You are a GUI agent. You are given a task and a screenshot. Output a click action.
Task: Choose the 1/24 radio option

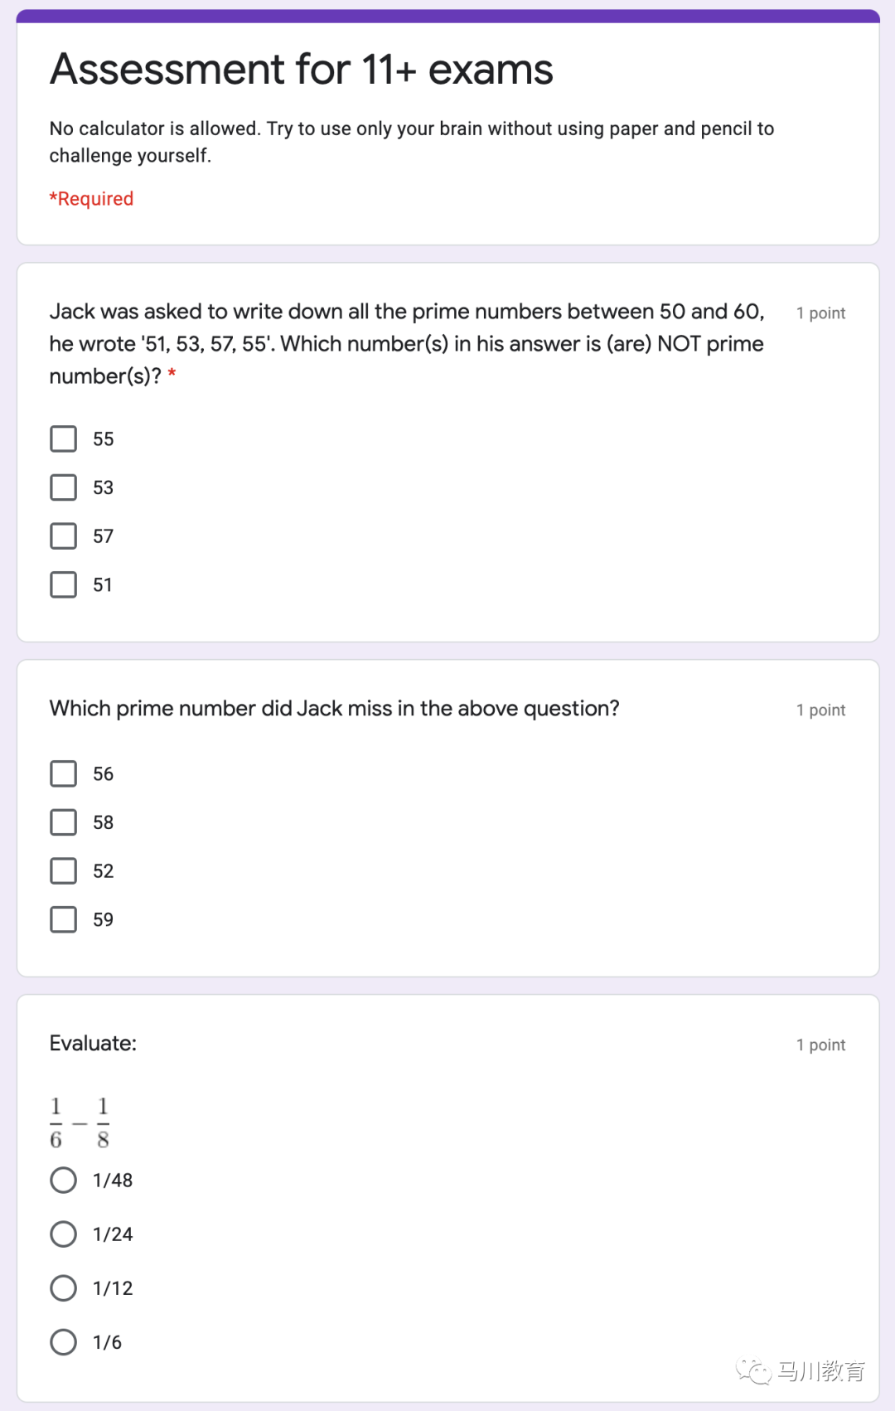click(x=64, y=1234)
